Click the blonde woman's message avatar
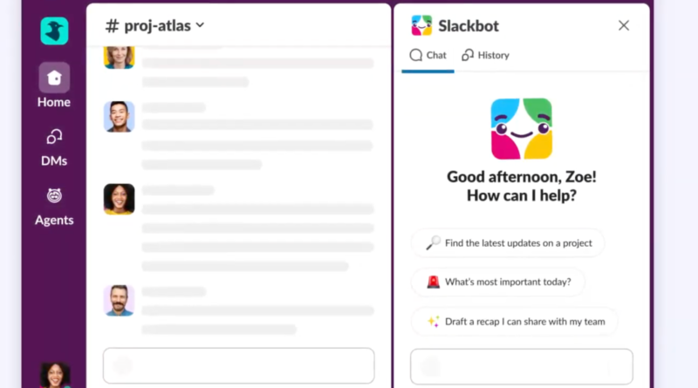The image size is (698, 388). coord(119,56)
